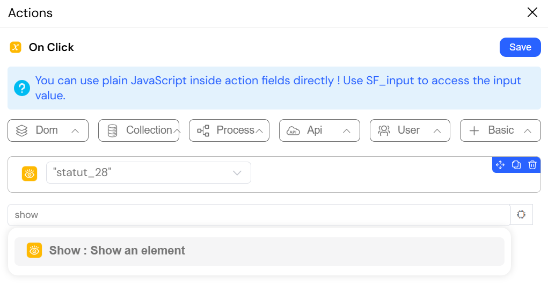Click the Dom layers icon
Viewport: 548px width, 284px height.
tap(21, 131)
